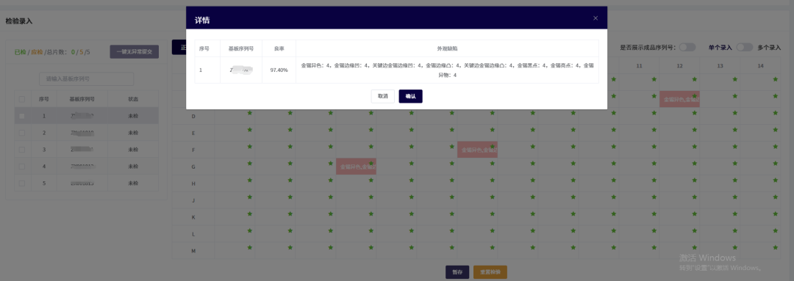Click the green star in row J, column 12
The height and width of the screenshot is (281, 794).
point(694,197)
